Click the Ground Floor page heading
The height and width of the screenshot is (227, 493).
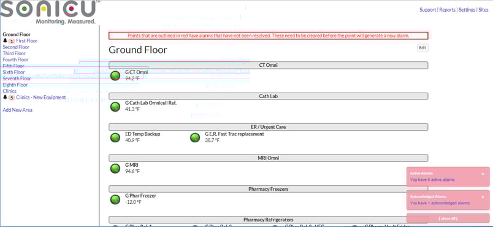pyautogui.click(x=138, y=50)
